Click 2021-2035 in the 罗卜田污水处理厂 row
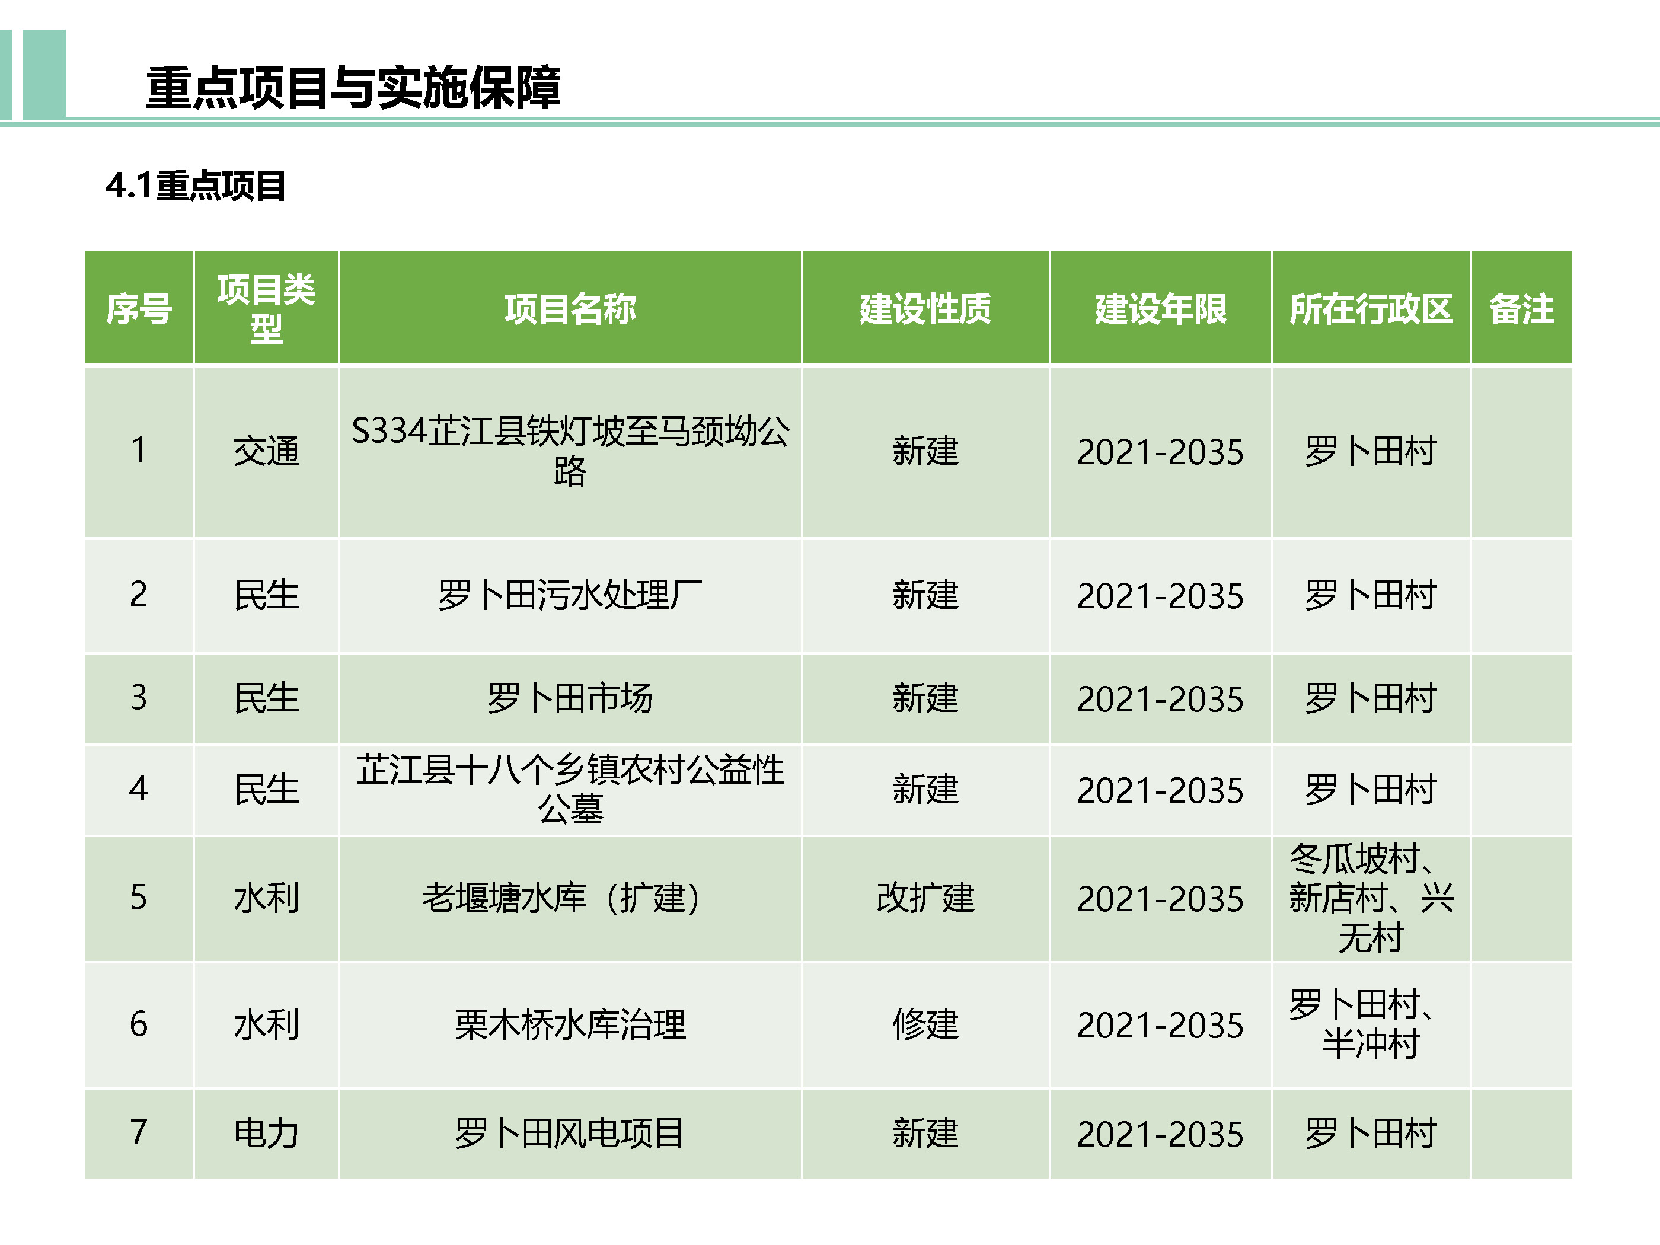This screenshot has width=1660, height=1245. click(x=1160, y=595)
